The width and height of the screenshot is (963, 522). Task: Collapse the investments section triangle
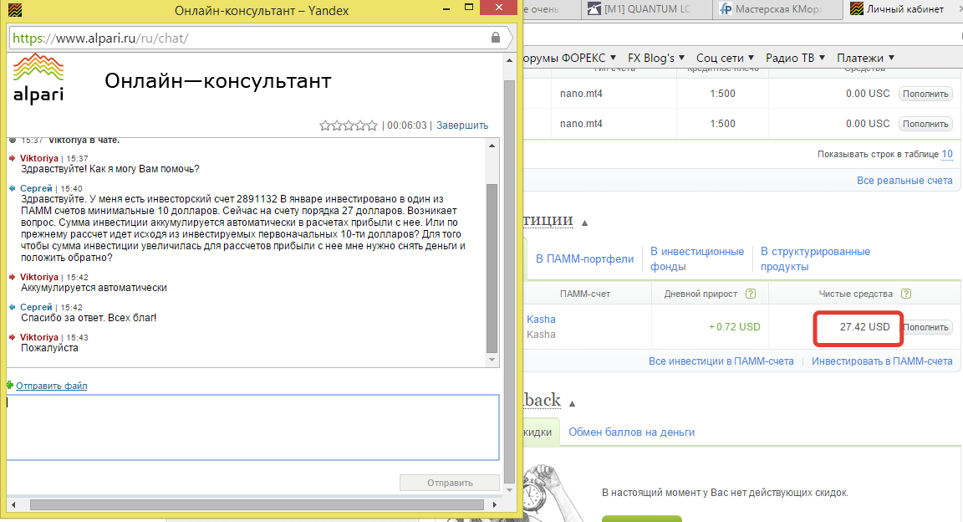tap(584, 223)
